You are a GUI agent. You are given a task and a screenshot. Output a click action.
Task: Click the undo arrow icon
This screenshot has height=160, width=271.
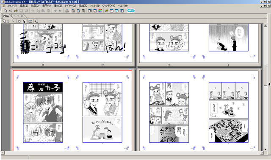point(55,11)
